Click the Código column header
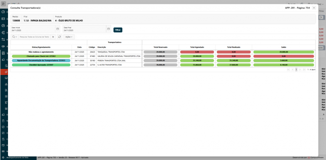The image size is (326, 160). [x=92, y=47]
